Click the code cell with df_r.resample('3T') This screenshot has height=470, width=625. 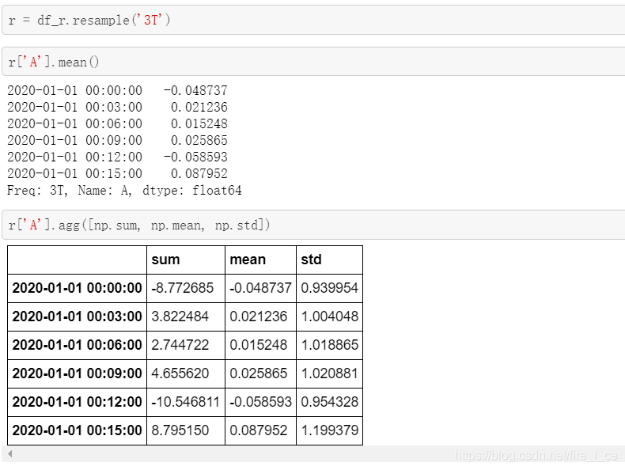[x=313, y=20]
